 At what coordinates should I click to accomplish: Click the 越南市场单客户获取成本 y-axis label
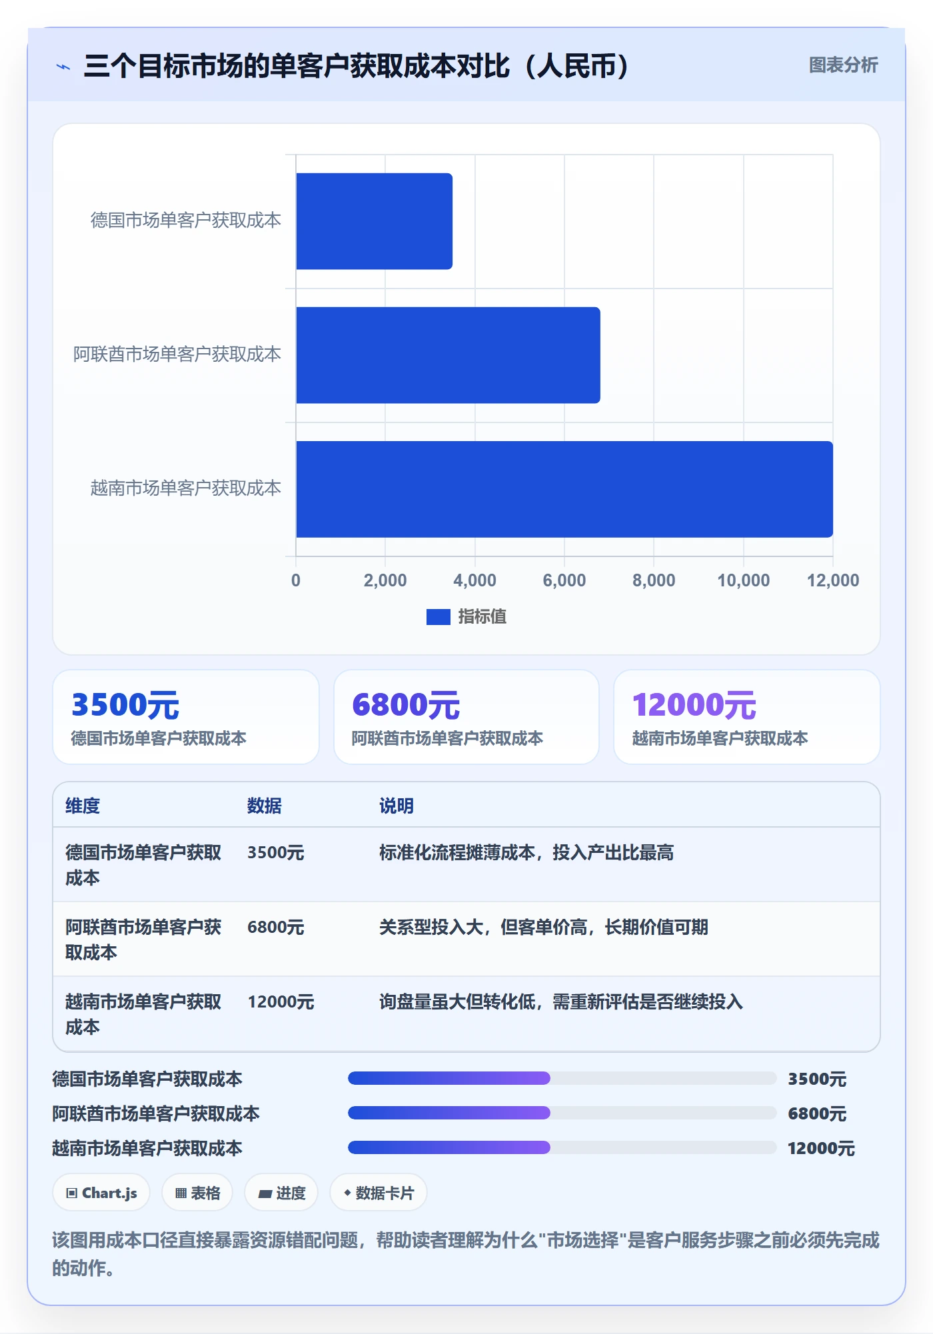[186, 488]
